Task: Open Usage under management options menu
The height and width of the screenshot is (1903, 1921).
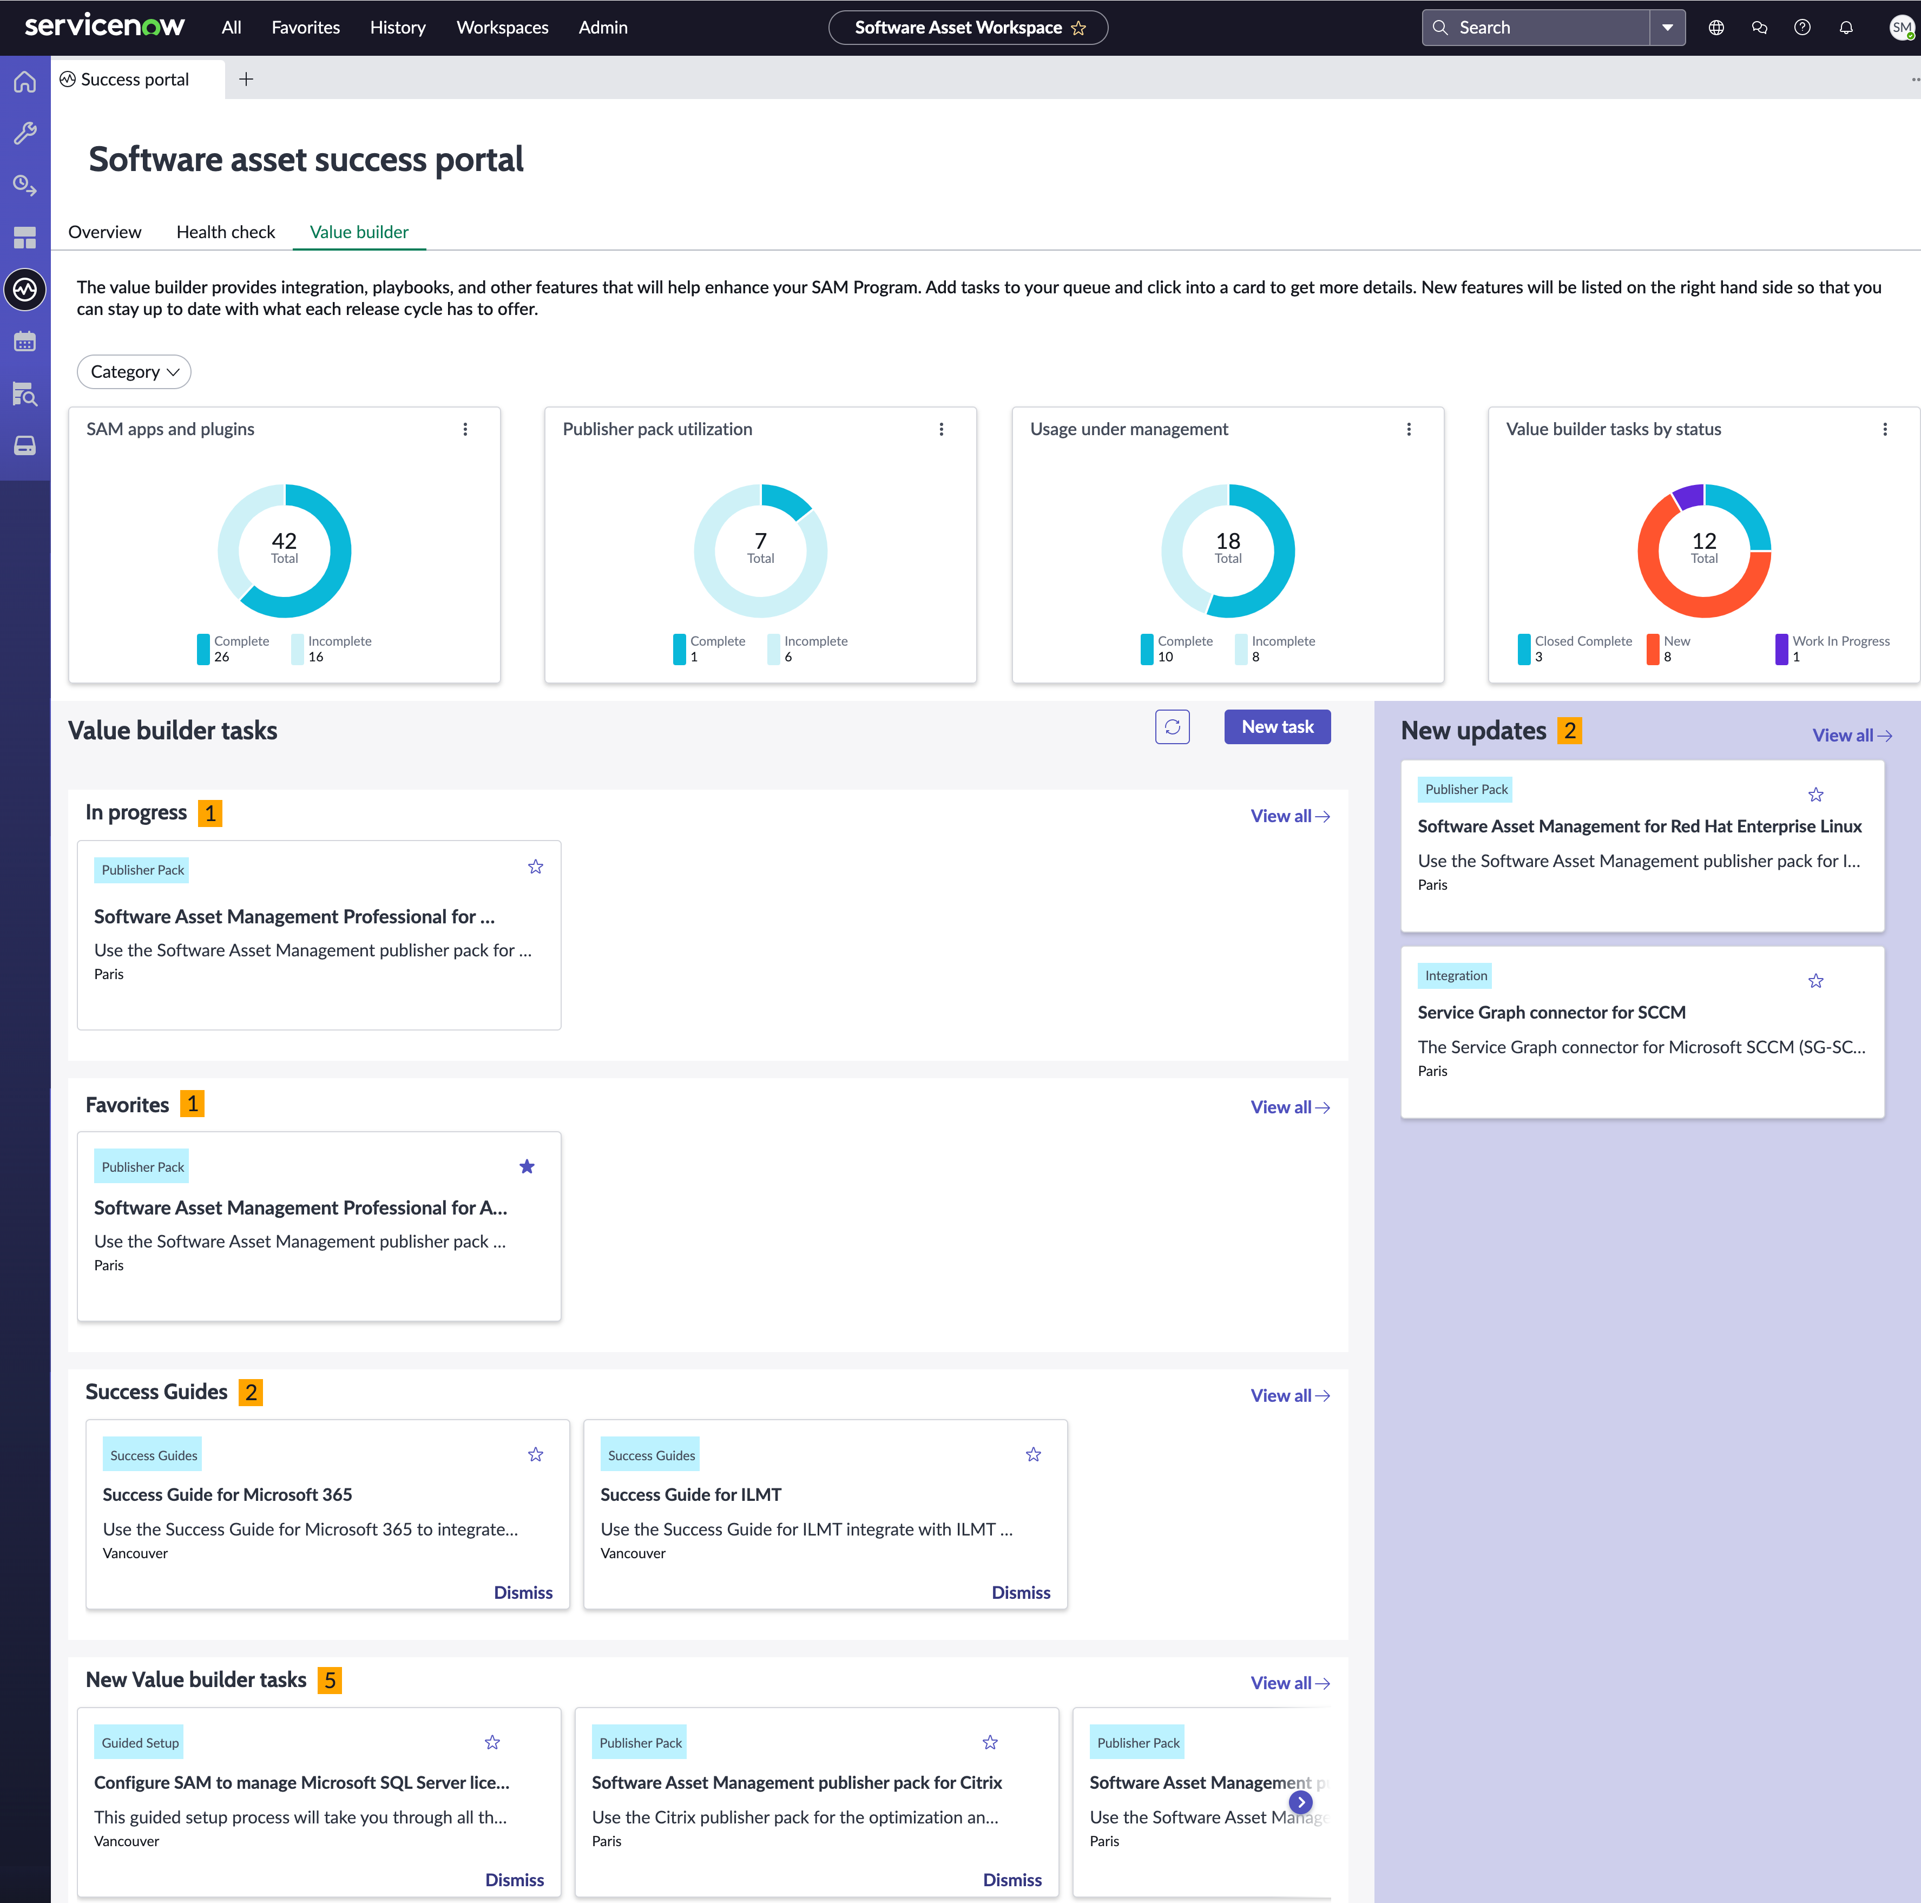Action: point(1409,429)
